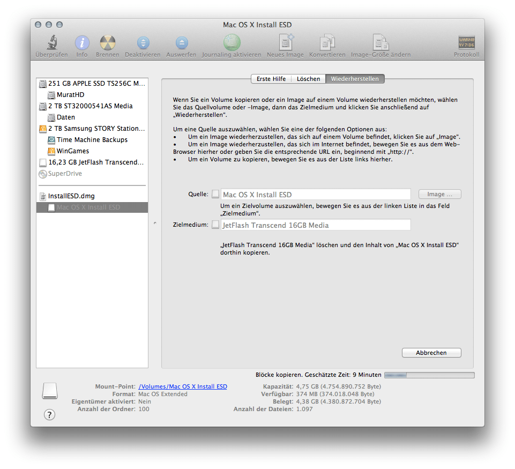Pick the WinGames volume in the sidebar
The width and height of the screenshot is (515, 469).
(92, 151)
